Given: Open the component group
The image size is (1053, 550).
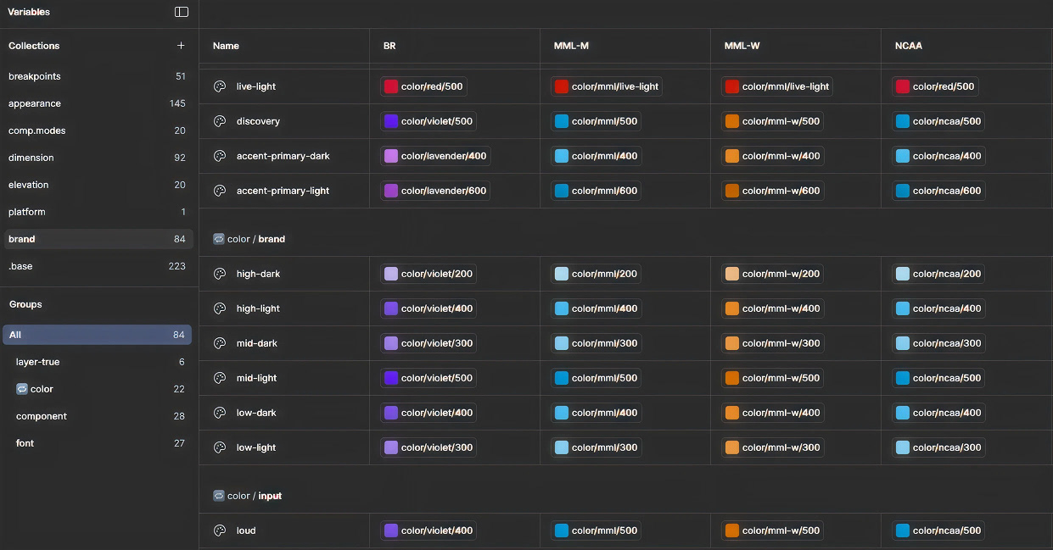Looking at the screenshot, I should pos(42,416).
